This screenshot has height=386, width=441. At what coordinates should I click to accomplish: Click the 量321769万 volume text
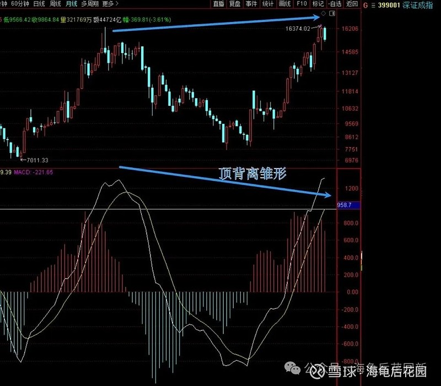tap(76, 20)
